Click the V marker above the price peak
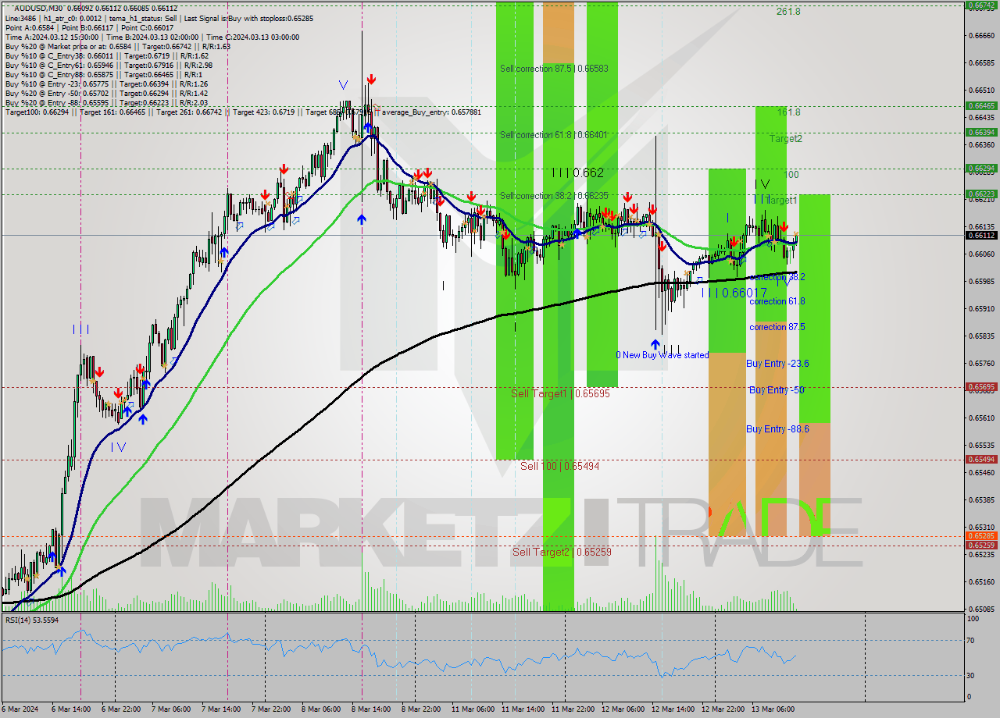The height and width of the screenshot is (718, 1000). click(x=341, y=82)
